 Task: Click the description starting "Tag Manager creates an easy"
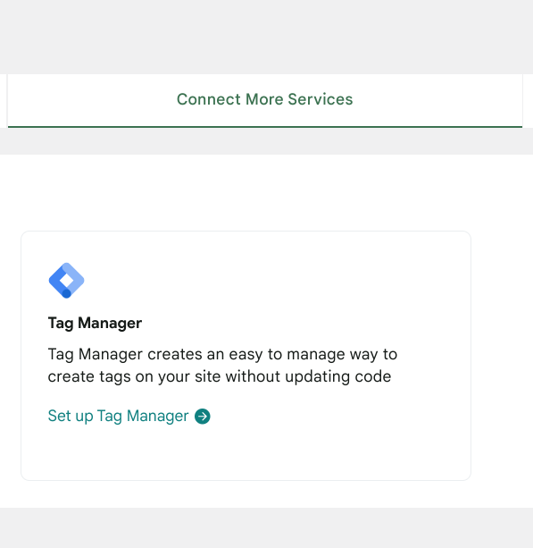[222, 366]
